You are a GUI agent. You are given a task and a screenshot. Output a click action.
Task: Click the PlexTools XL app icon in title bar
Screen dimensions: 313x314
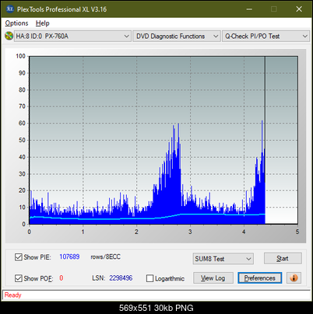[9, 9]
